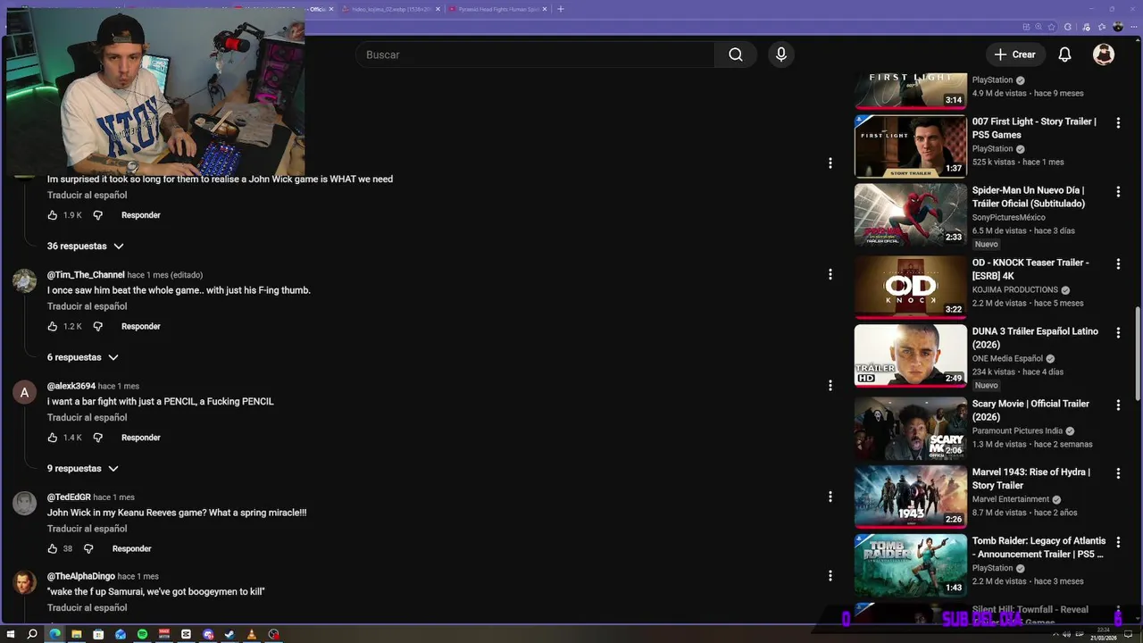Viewport: 1143px width, 643px height.
Task: Open options menu for TedEdGR's comment
Action: [830, 497]
